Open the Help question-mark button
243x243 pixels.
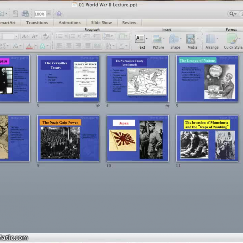[59, 14]
